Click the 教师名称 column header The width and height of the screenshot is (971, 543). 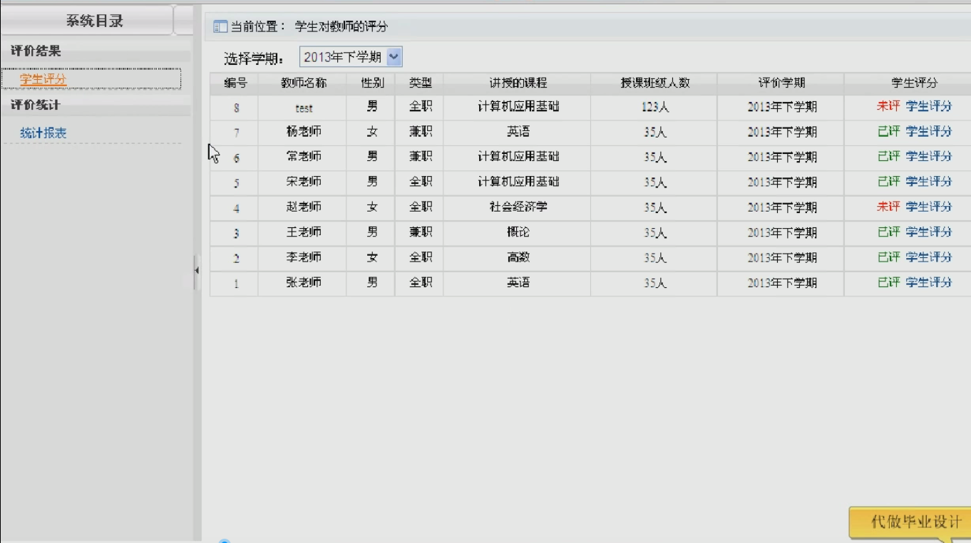[x=303, y=83]
